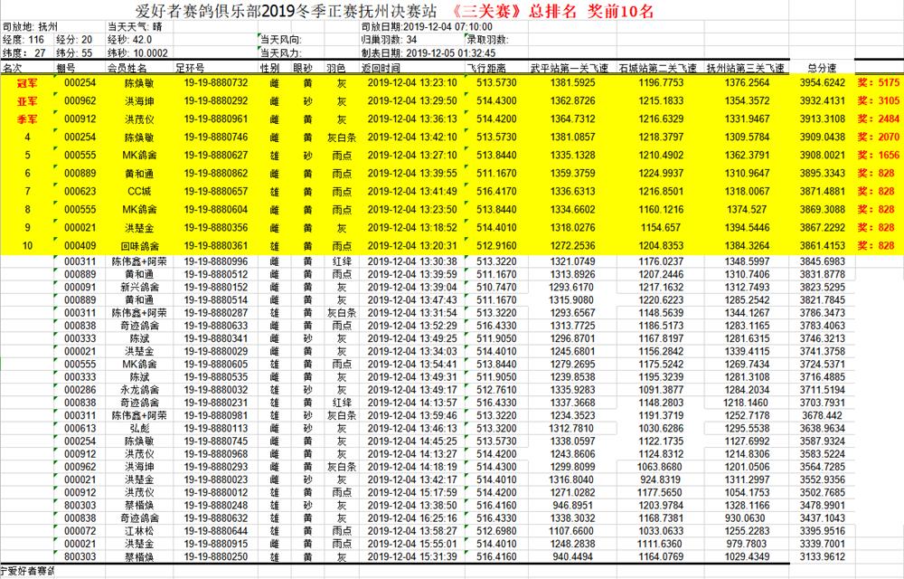The width and height of the screenshot is (904, 579).
Task: Select ring number 19-19-8880732
Action: click(x=216, y=83)
